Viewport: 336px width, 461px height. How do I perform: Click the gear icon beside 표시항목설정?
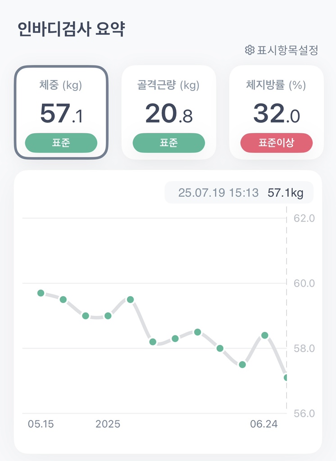(250, 50)
